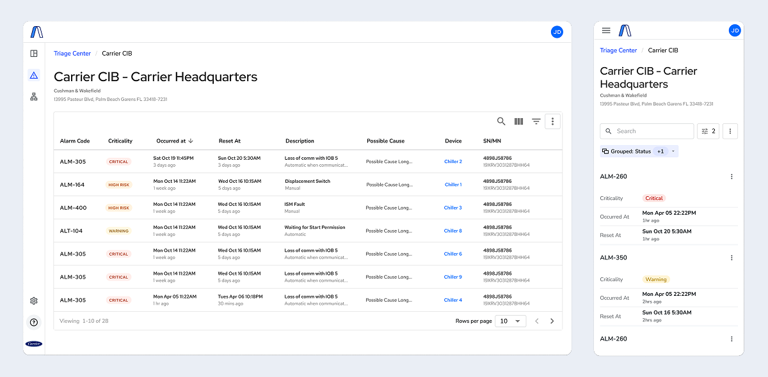Viewport: 768px width, 377px height.
Task: Click Critical badge in mobile ALM-260 card
Action: (x=654, y=198)
